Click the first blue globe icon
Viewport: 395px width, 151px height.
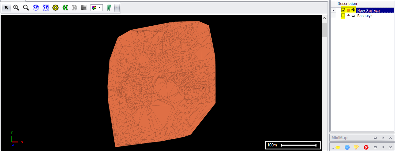36,8
